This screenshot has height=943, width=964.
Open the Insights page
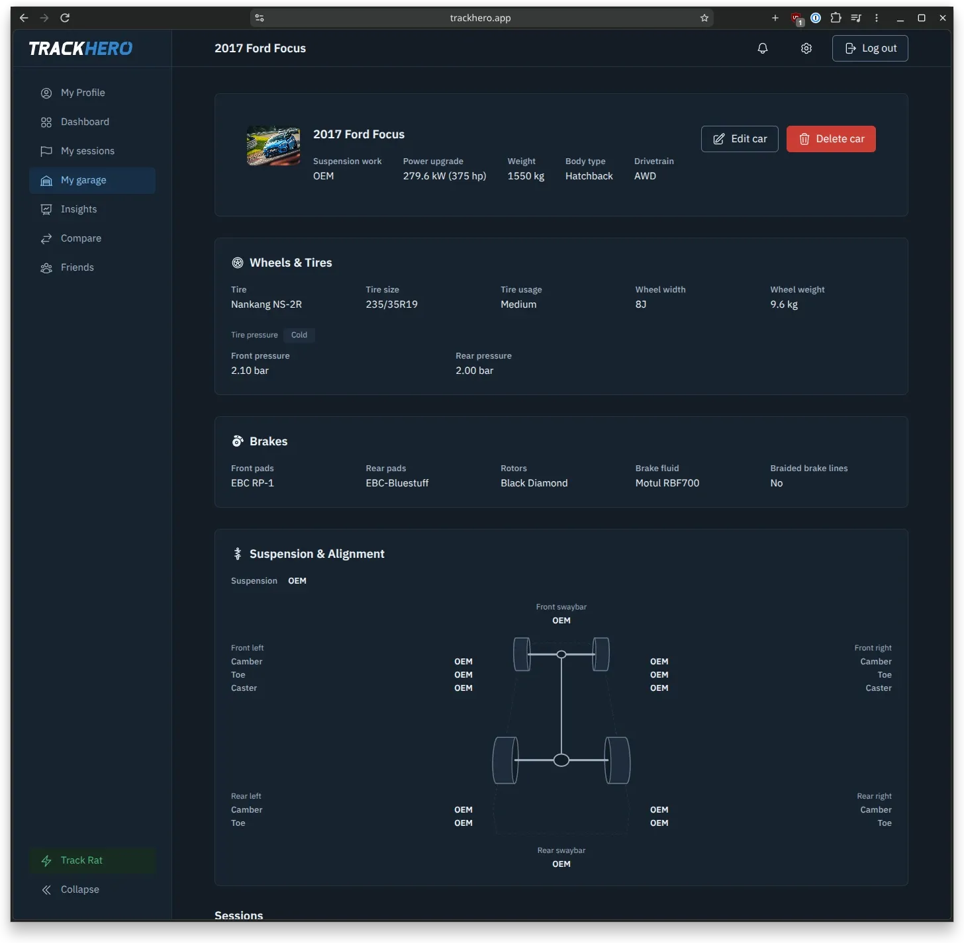point(92,209)
